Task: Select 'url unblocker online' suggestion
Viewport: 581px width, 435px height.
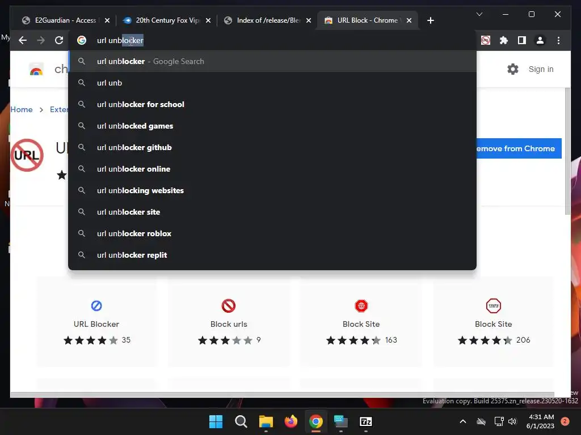Action: (x=272, y=169)
